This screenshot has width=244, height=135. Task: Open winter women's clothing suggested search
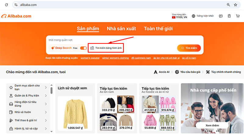tap(116, 58)
